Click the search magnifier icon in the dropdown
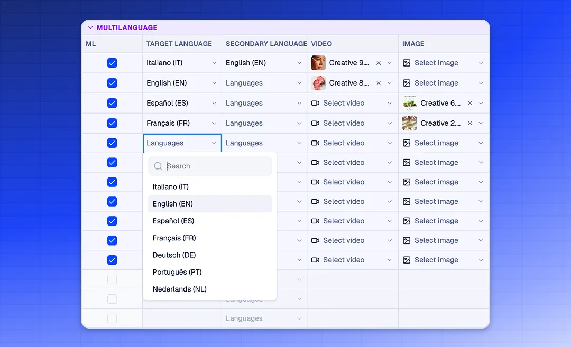The width and height of the screenshot is (571, 347). coord(158,166)
